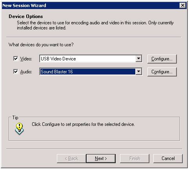
Task: Select the USB Video Device combo box field
Action: pyautogui.click(x=91, y=59)
